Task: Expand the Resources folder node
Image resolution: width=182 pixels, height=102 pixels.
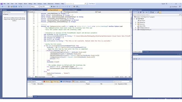Action: coord(136,24)
